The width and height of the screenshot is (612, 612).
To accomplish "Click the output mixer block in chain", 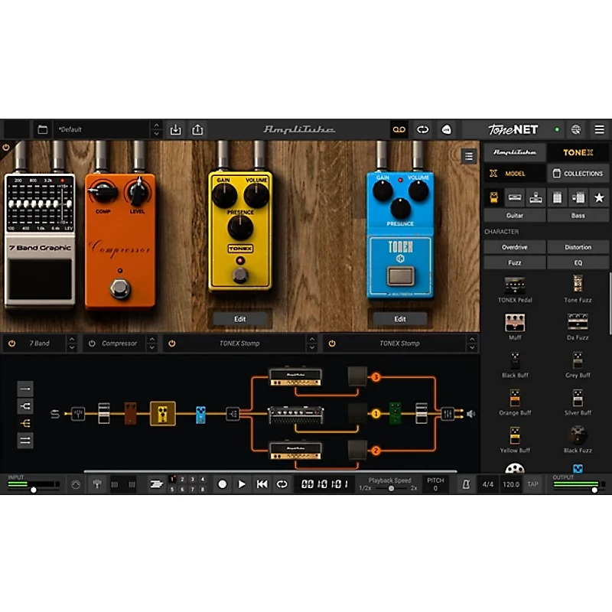I will click(448, 414).
